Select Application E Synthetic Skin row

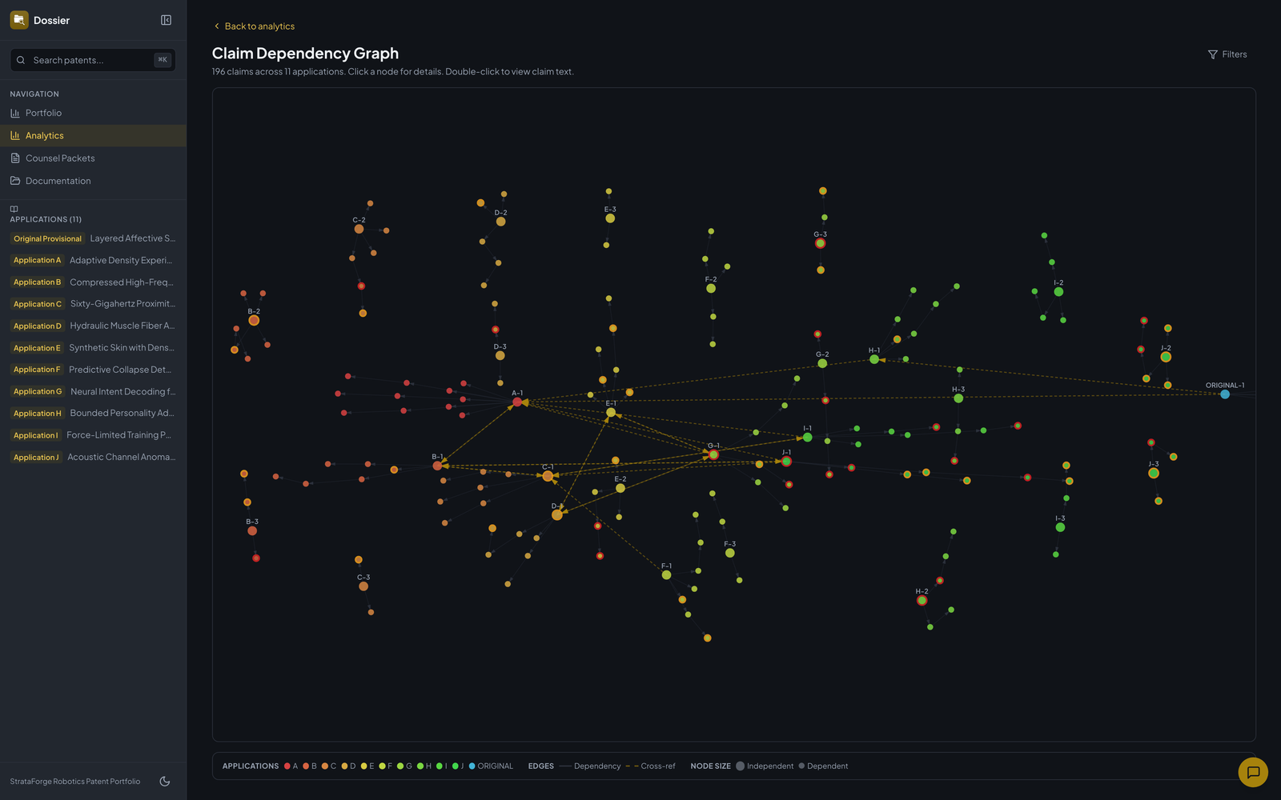[x=93, y=348]
